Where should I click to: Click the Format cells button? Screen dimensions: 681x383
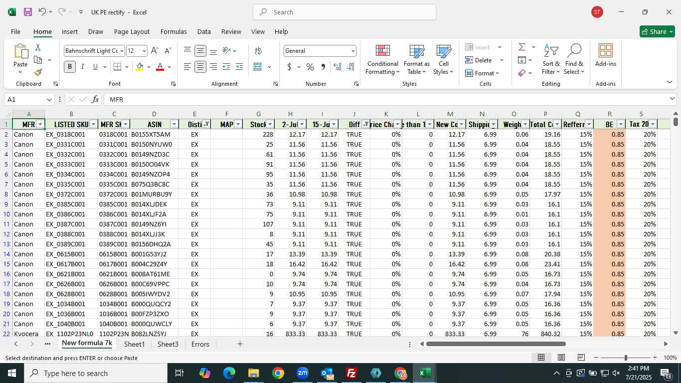tap(482, 73)
